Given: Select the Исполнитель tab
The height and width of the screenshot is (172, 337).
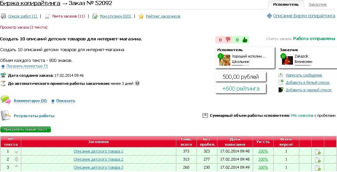Looking at the screenshot, I should tap(286, 5).
